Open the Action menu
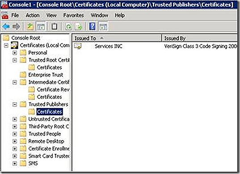This screenshot has width=240, height=174. pyautogui.click(x=33, y=15)
